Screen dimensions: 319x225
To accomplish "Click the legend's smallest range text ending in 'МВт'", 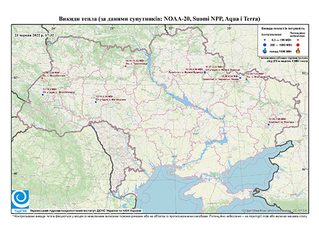I will tap(282, 40).
